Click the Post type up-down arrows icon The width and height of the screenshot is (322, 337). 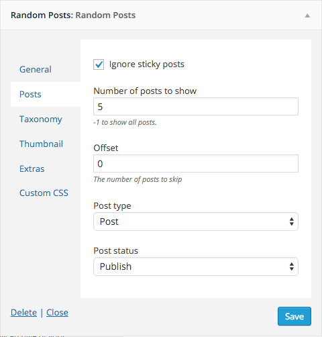(291, 222)
